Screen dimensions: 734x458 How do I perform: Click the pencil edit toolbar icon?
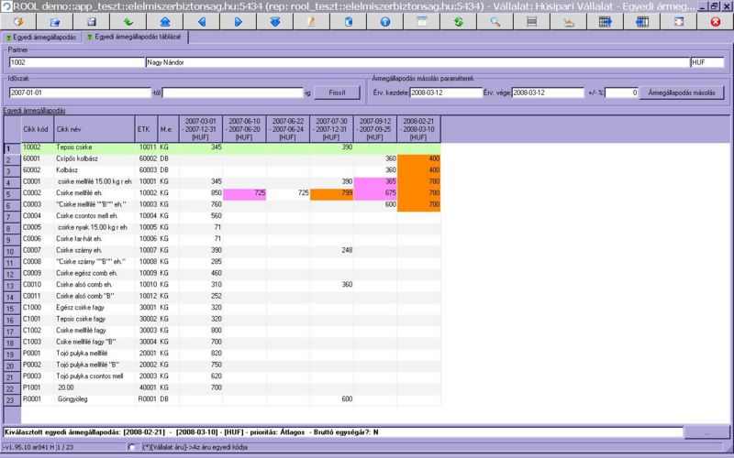tap(311, 21)
